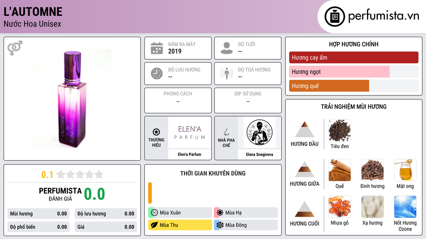Click the Nước Hoa Unisex subtitle
This screenshot has height=239, width=426.
click(32, 24)
